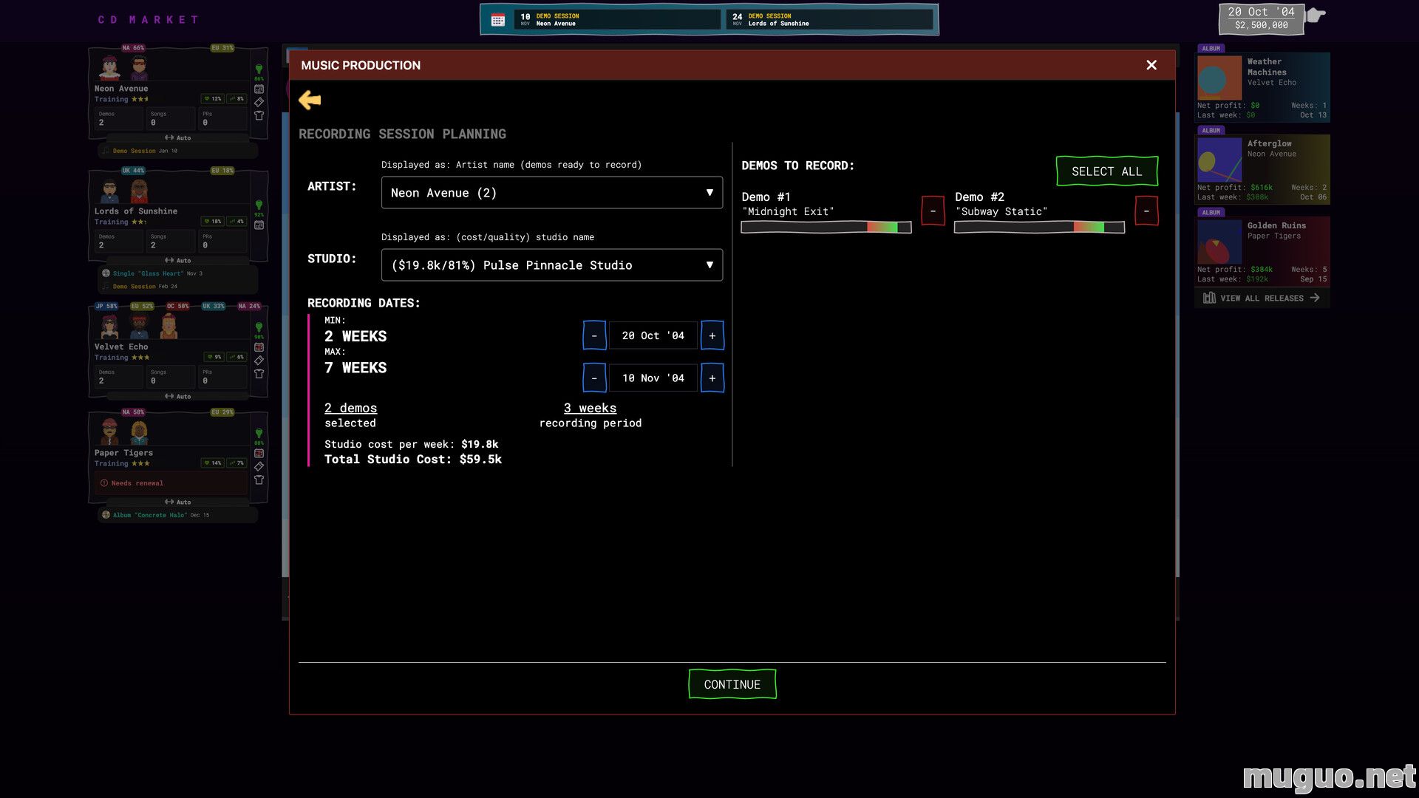The width and height of the screenshot is (1419, 798).
Task: Open Paper Tigers' t-shirt merchandise icon
Action: pyautogui.click(x=259, y=480)
